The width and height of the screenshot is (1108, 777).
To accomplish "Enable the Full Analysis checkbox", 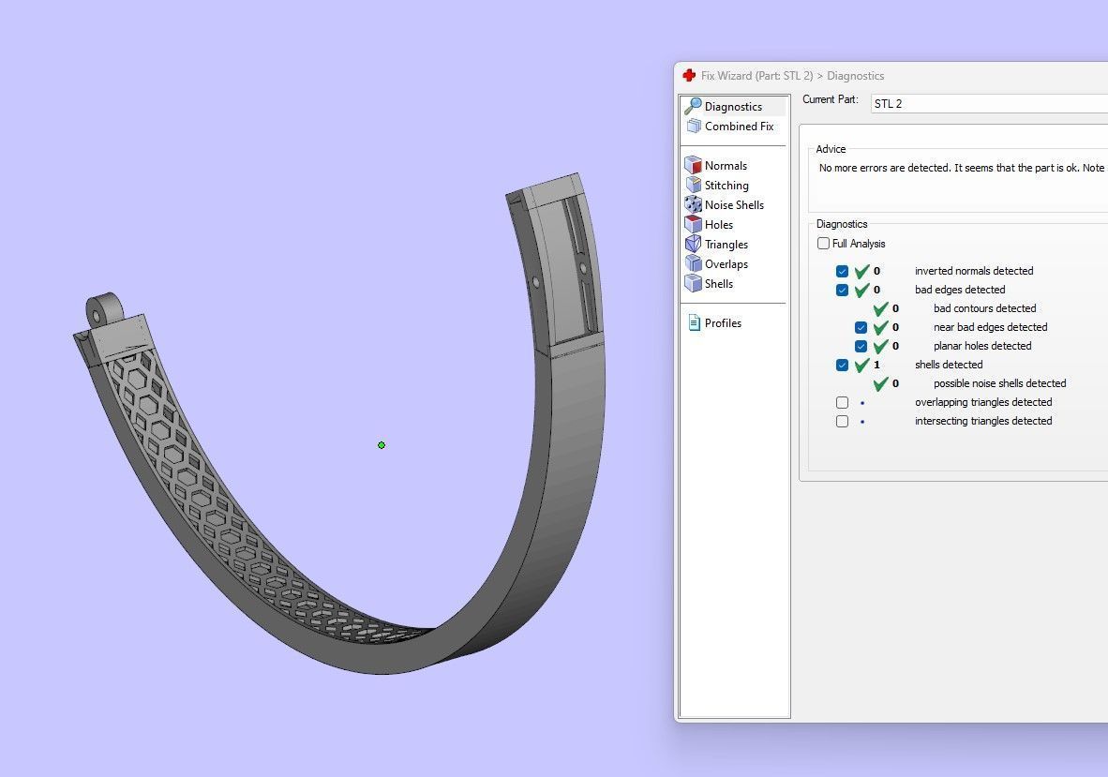I will (x=823, y=243).
